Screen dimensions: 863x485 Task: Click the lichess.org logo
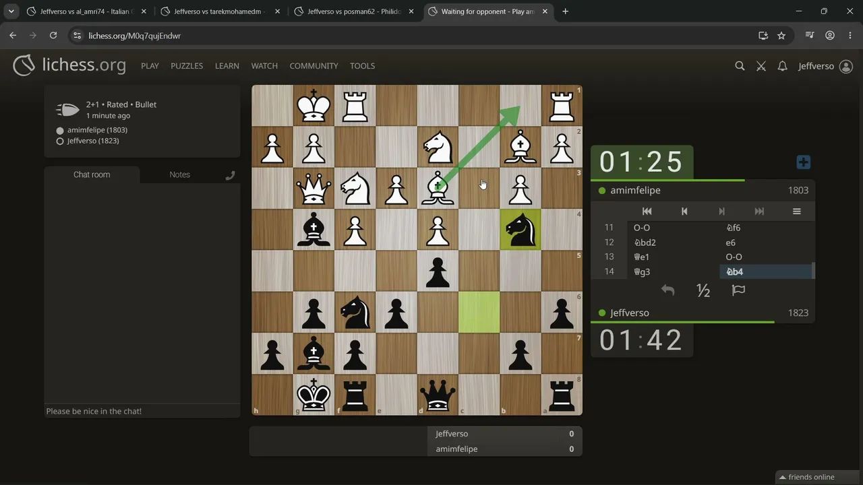tap(69, 65)
